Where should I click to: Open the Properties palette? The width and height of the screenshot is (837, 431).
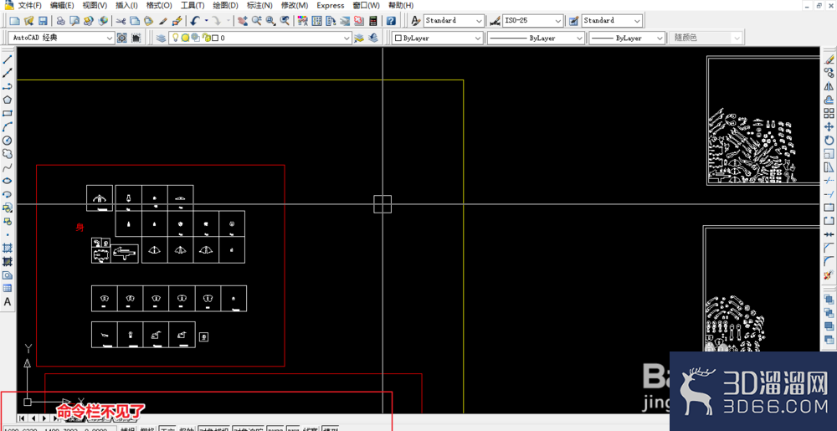pyautogui.click(x=303, y=21)
